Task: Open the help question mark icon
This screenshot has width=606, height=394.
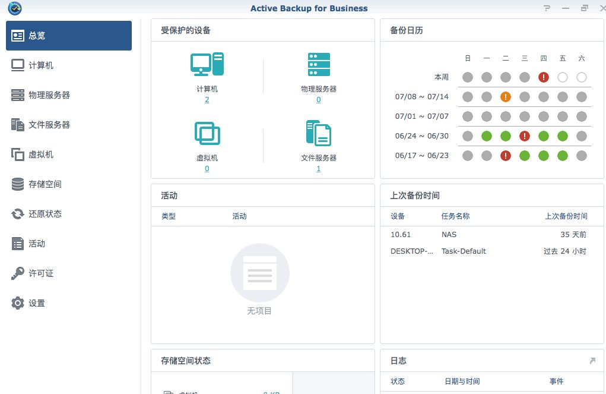Action: point(546,8)
